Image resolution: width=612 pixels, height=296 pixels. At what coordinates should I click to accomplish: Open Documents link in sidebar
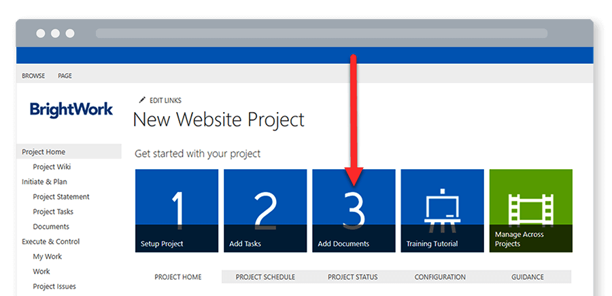(51, 227)
